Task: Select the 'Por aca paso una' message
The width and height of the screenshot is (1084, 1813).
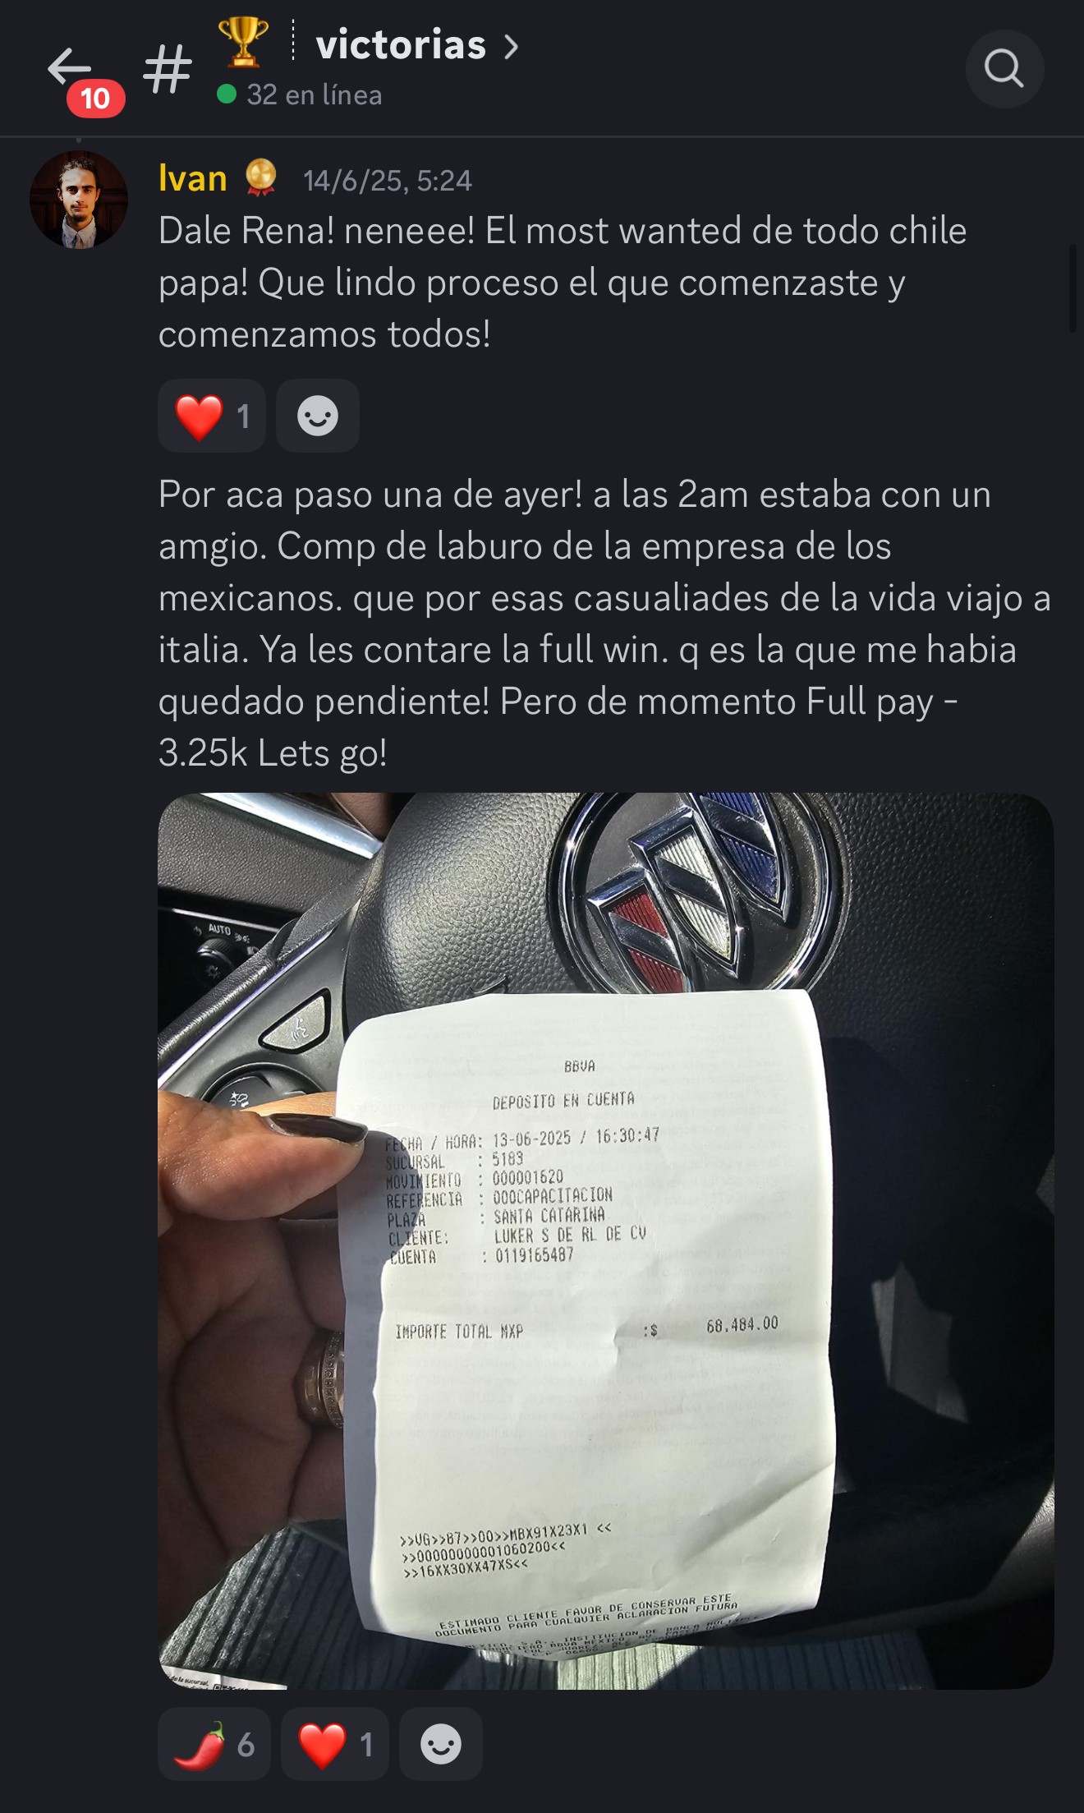Action: pos(604,624)
